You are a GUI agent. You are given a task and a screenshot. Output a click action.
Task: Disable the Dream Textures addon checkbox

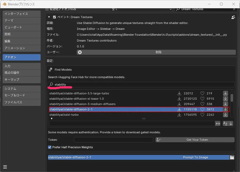(54, 17)
